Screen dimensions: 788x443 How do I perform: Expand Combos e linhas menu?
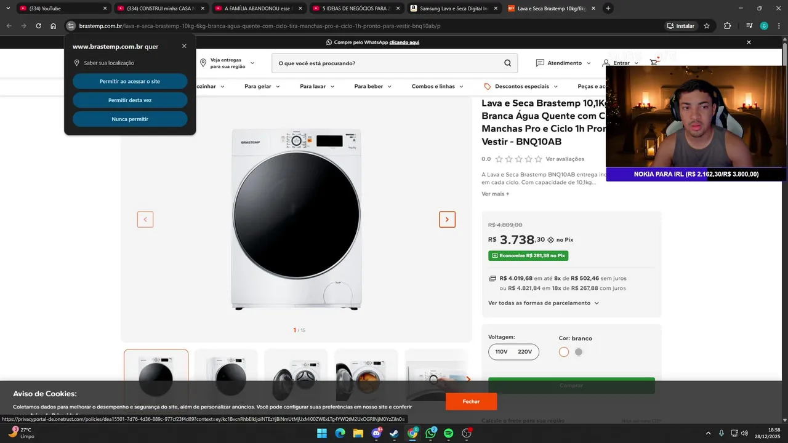pos(438,87)
